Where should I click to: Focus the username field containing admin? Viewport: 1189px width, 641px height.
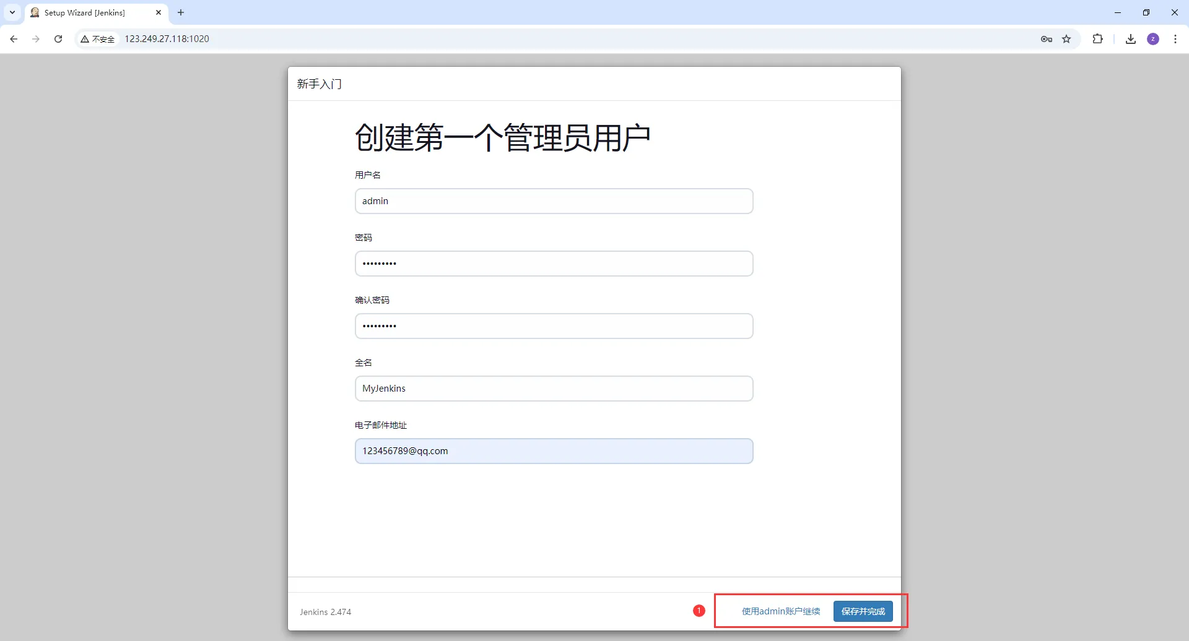(554, 201)
